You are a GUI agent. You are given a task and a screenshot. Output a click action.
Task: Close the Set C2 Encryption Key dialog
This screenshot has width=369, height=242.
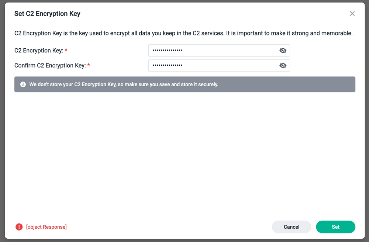pyautogui.click(x=352, y=14)
